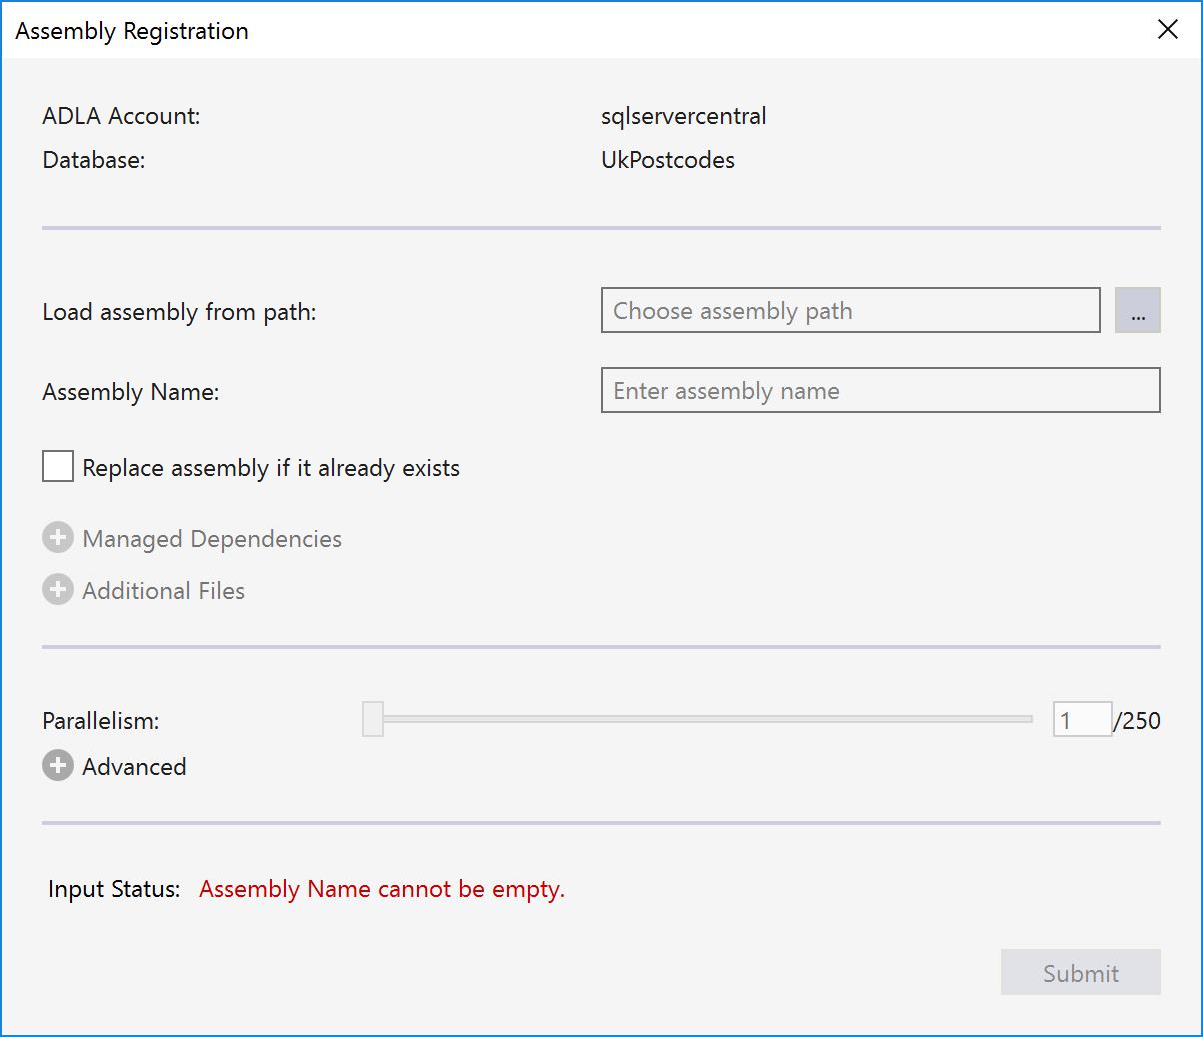
Task: Click the 'Replace assembly if it already exists' label
Action: point(271,468)
